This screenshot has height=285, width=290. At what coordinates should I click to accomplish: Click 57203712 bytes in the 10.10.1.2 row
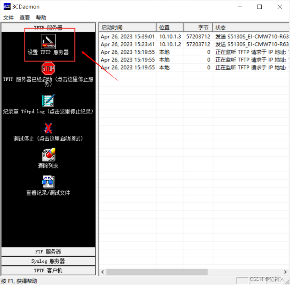tap(198, 44)
